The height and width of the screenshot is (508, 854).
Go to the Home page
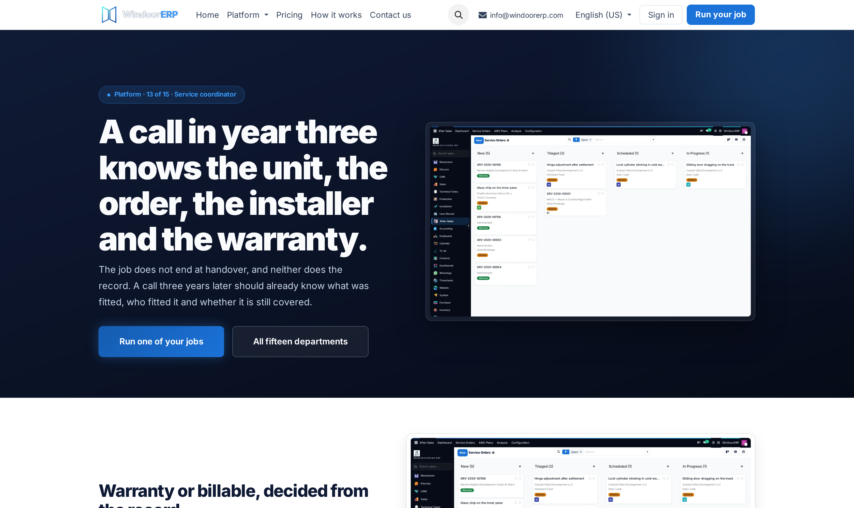[x=207, y=15]
